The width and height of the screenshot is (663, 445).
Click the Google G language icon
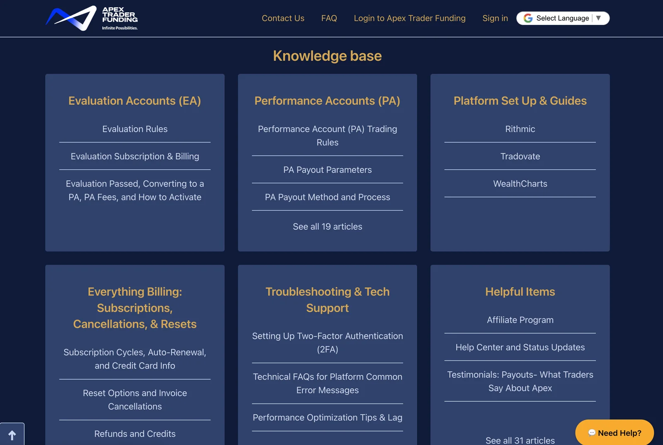pyautogui.click(x=528, y=18)
